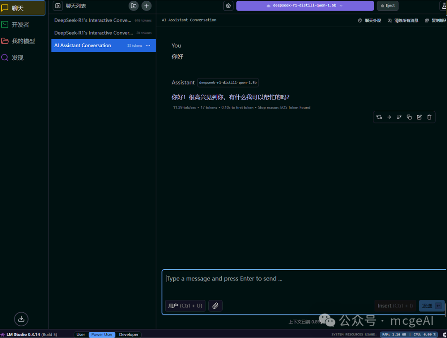Edit the assistant message
The image size is (447, 338).
point(419,117)
